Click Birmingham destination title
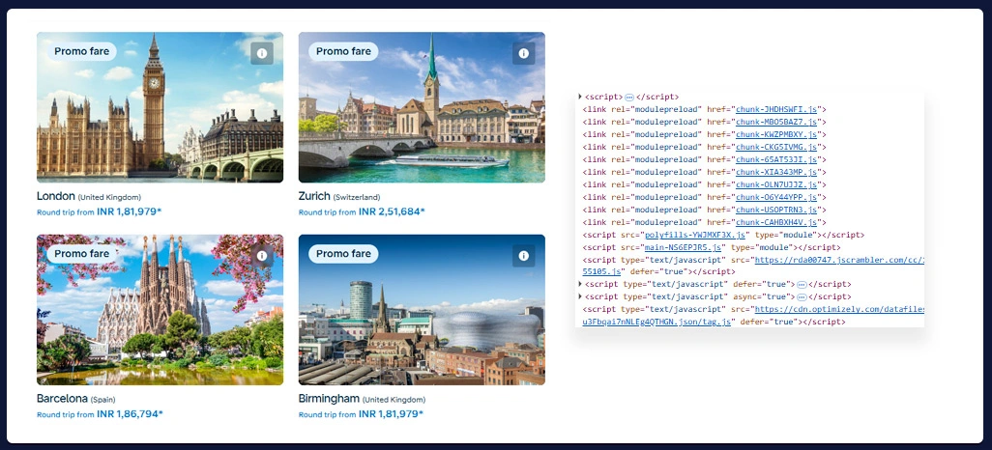The image size is (992, 450). click(329, 399)
